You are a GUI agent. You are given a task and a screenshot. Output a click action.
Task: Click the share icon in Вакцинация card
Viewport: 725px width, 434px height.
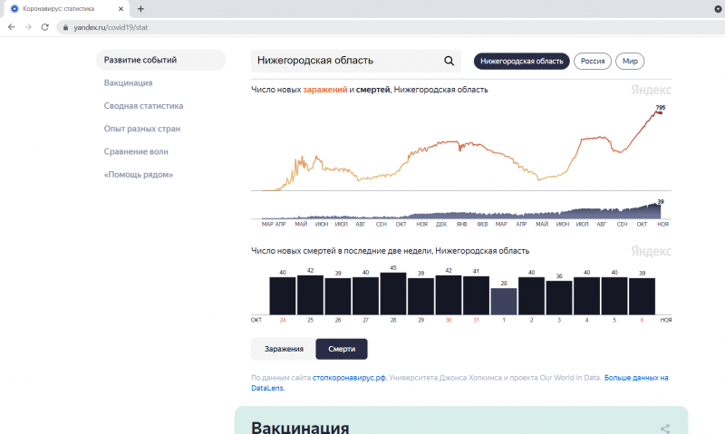665,429
